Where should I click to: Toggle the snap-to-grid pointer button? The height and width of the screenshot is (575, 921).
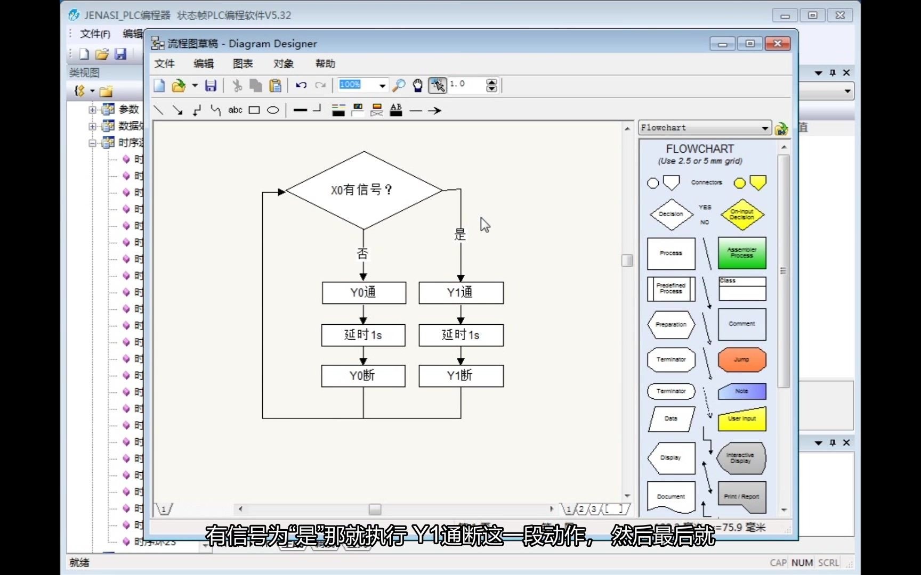(x=438, y=85)
